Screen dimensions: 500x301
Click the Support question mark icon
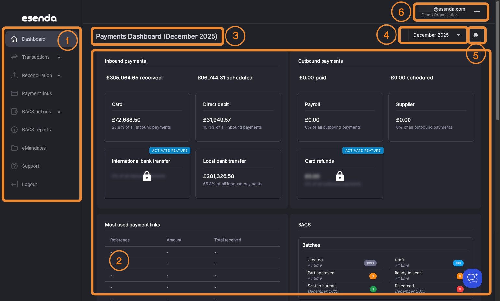pos(14,166)
